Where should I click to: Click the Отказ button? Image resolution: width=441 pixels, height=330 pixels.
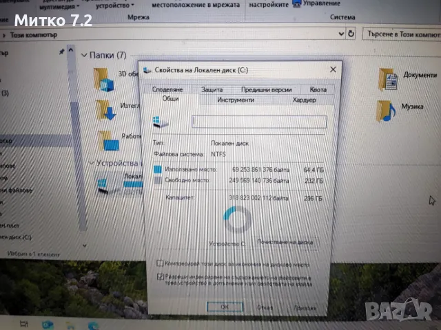click(265, 307)
